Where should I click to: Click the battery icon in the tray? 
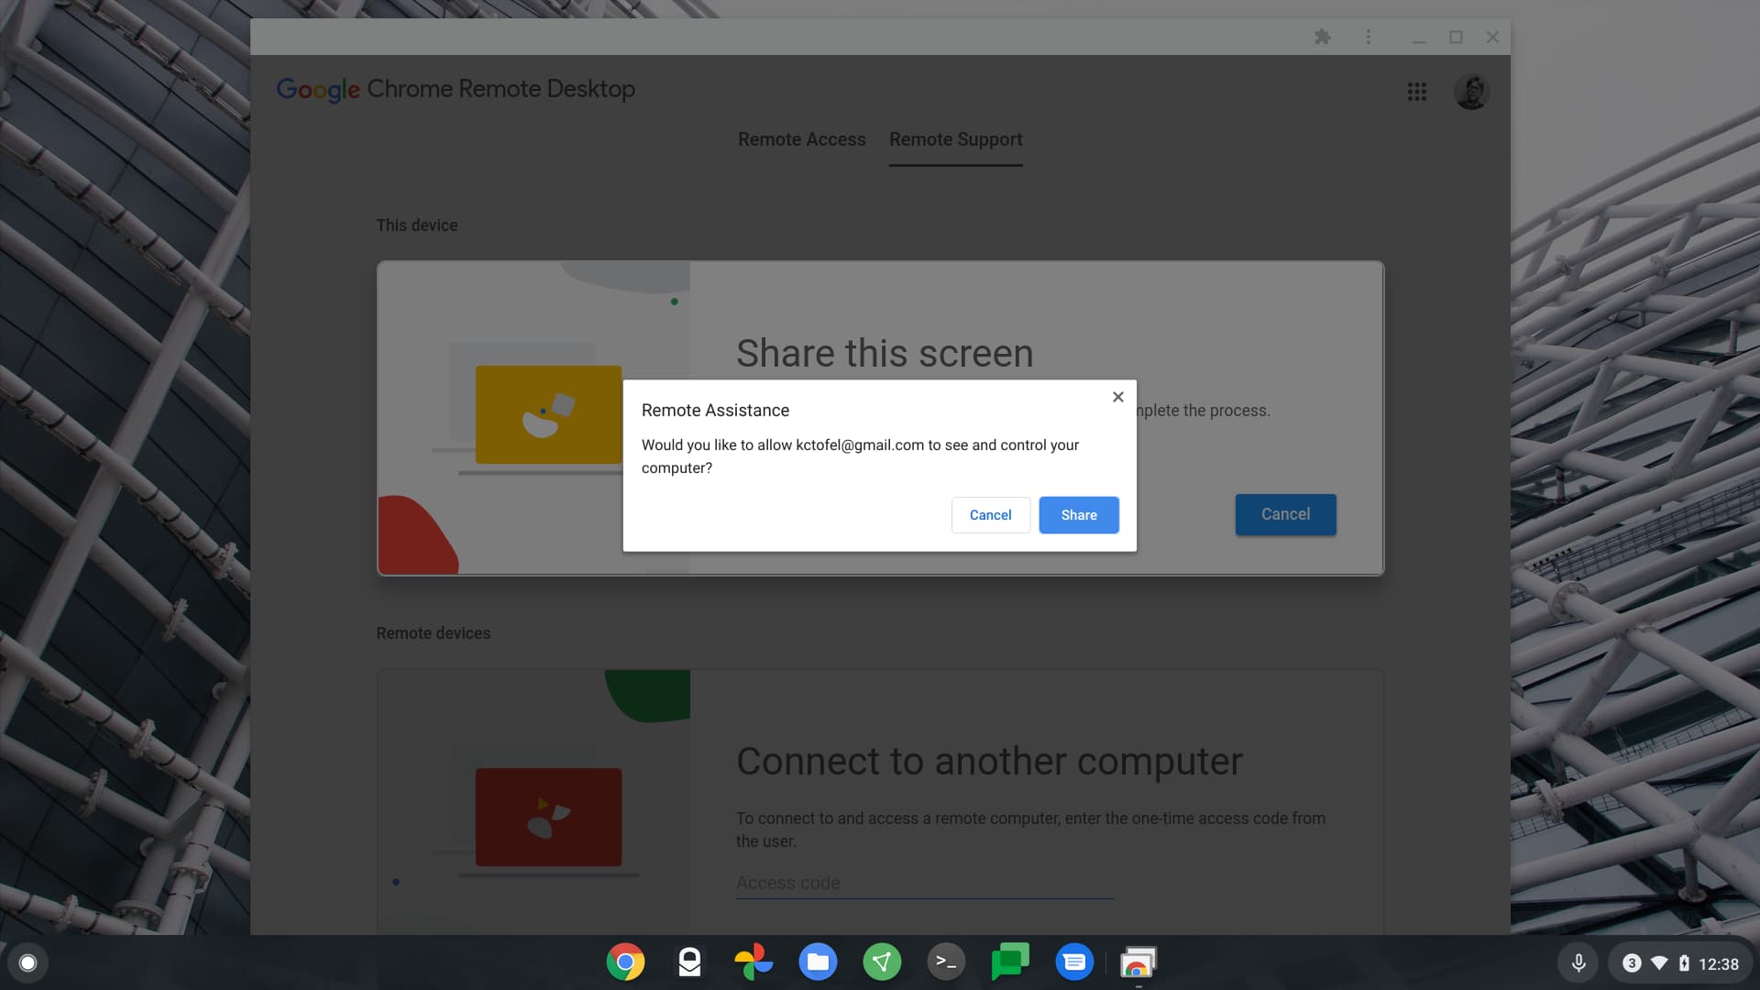point(1684,963)
